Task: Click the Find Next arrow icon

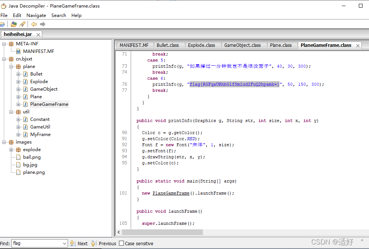Action: coord(73,243)
